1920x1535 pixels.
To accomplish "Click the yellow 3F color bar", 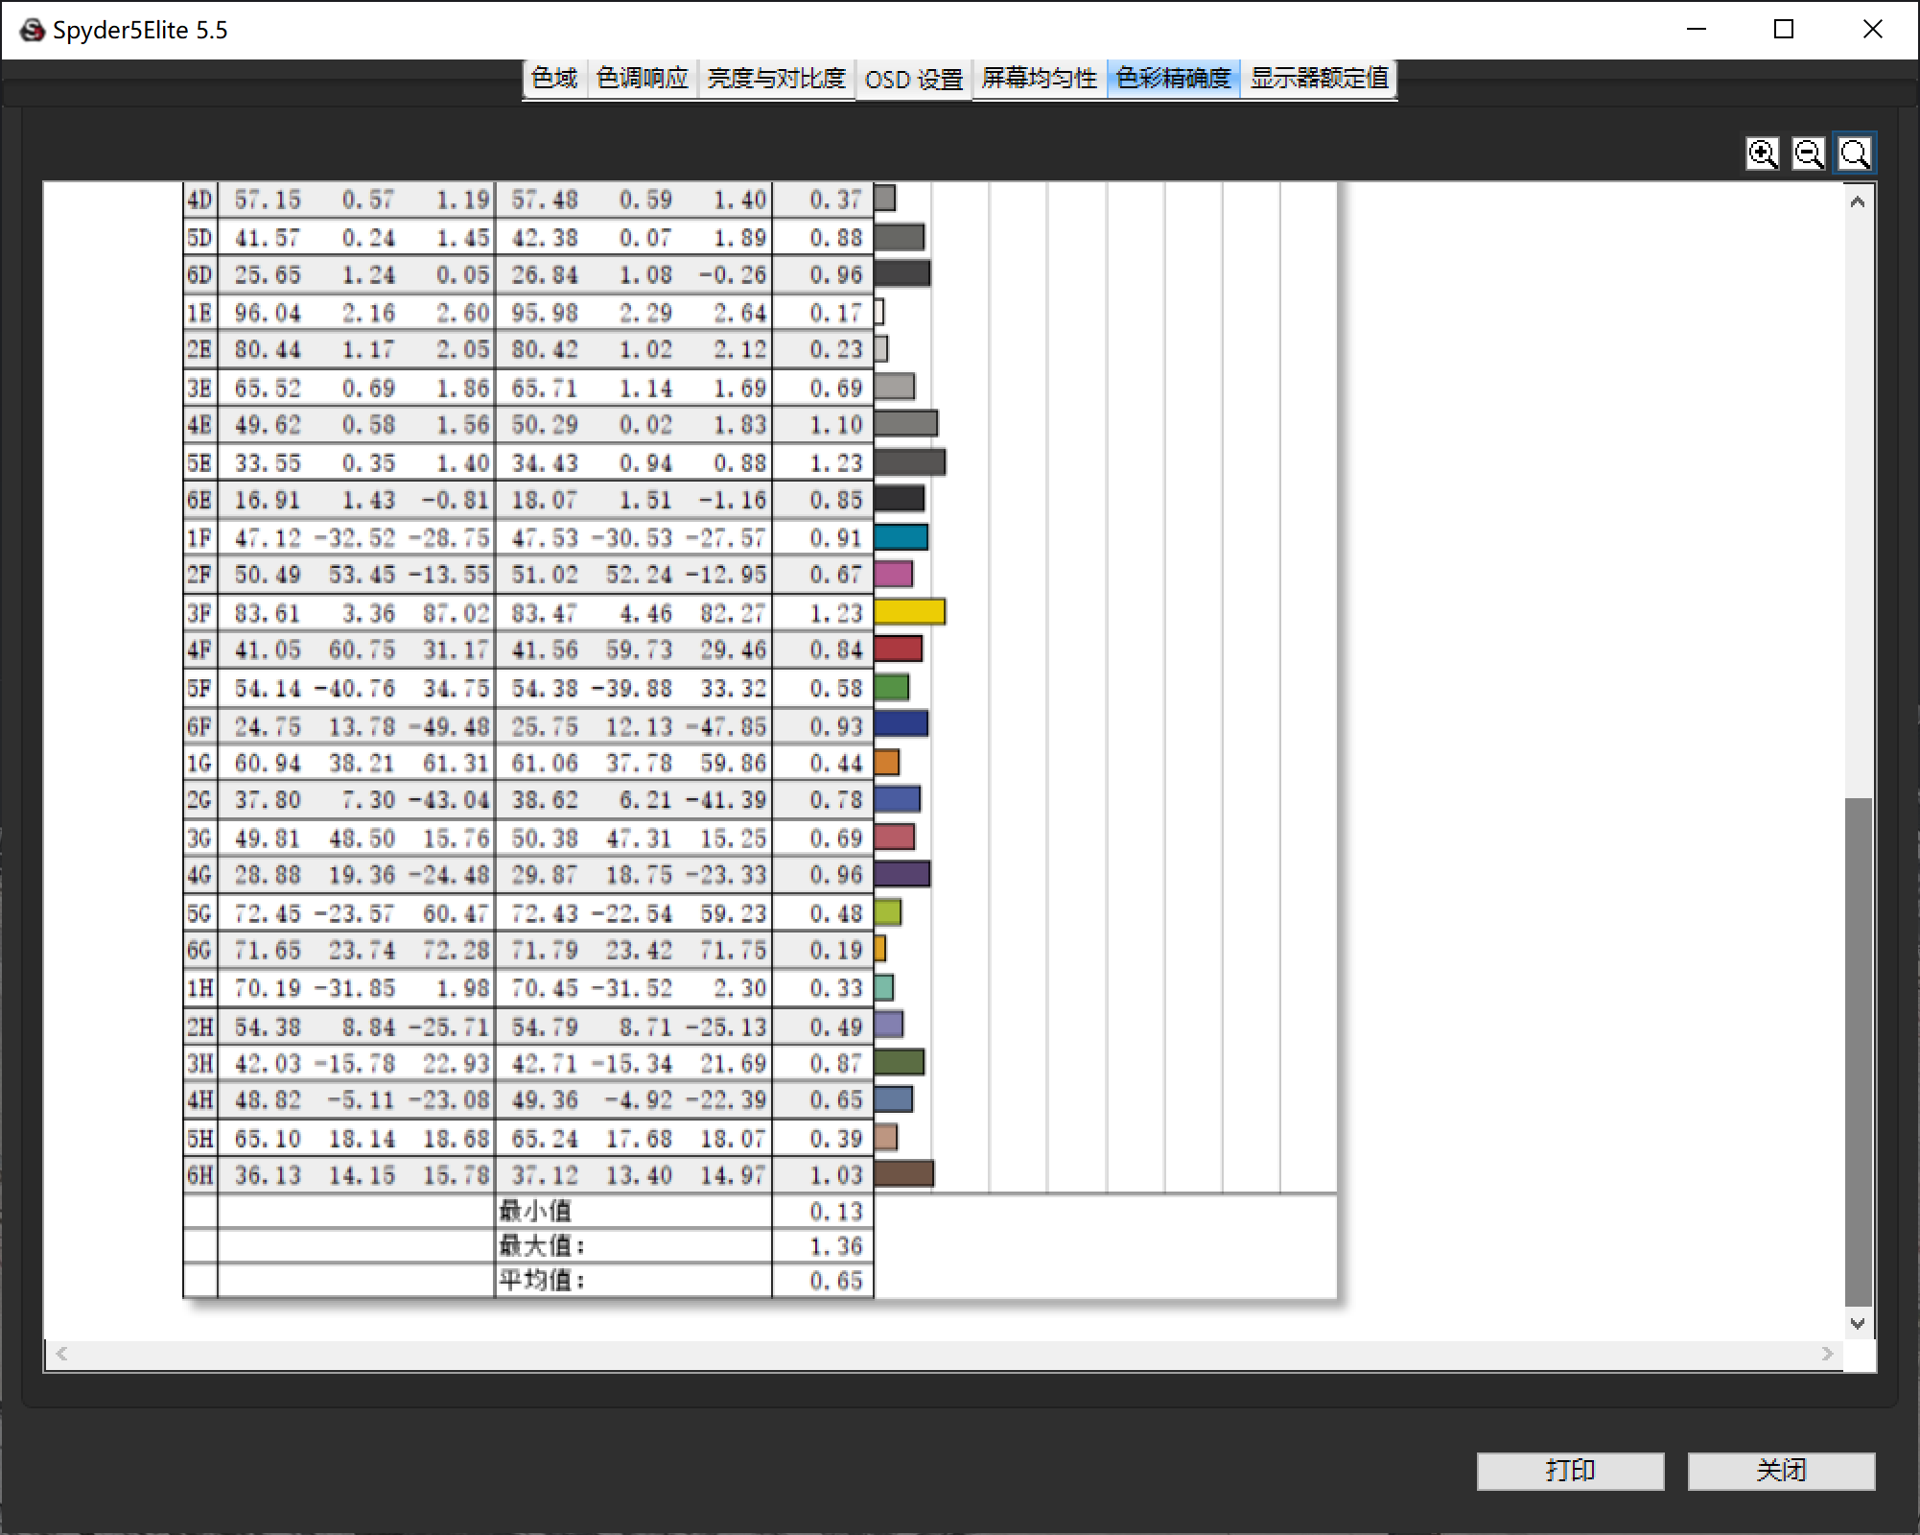I will 909,612.
